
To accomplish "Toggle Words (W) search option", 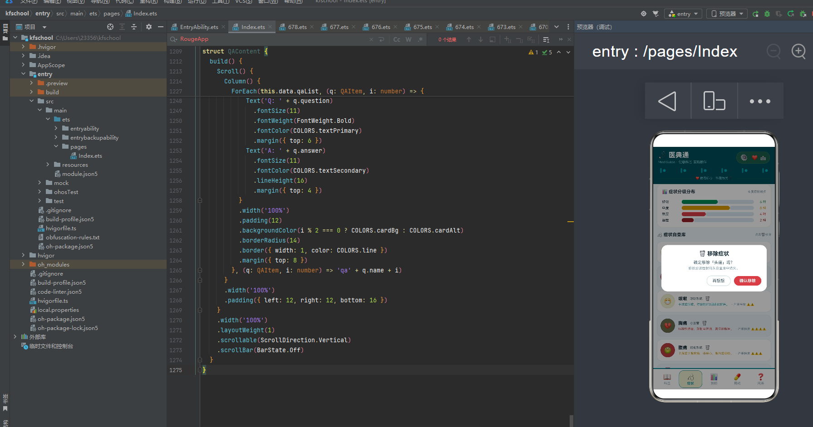I will click(409, 39).
